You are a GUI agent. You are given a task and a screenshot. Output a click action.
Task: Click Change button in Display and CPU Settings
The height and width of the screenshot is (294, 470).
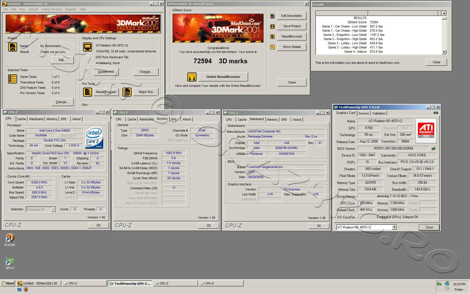(146, 72)
